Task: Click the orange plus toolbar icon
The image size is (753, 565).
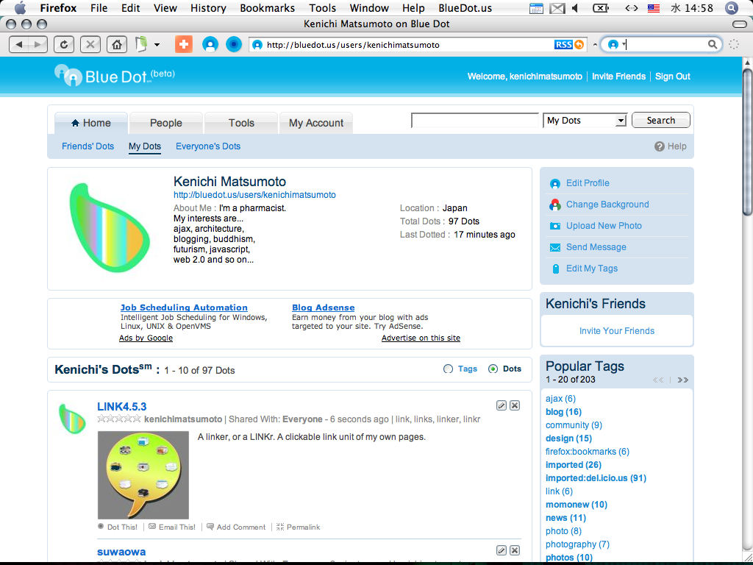Action: (183, 45)
